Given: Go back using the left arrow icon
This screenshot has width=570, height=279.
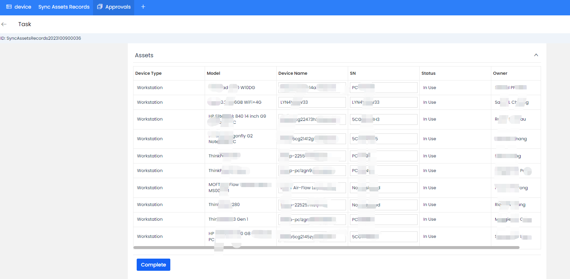Looking at the screenshot, I should pyautogui.click(x=4, y=24).
